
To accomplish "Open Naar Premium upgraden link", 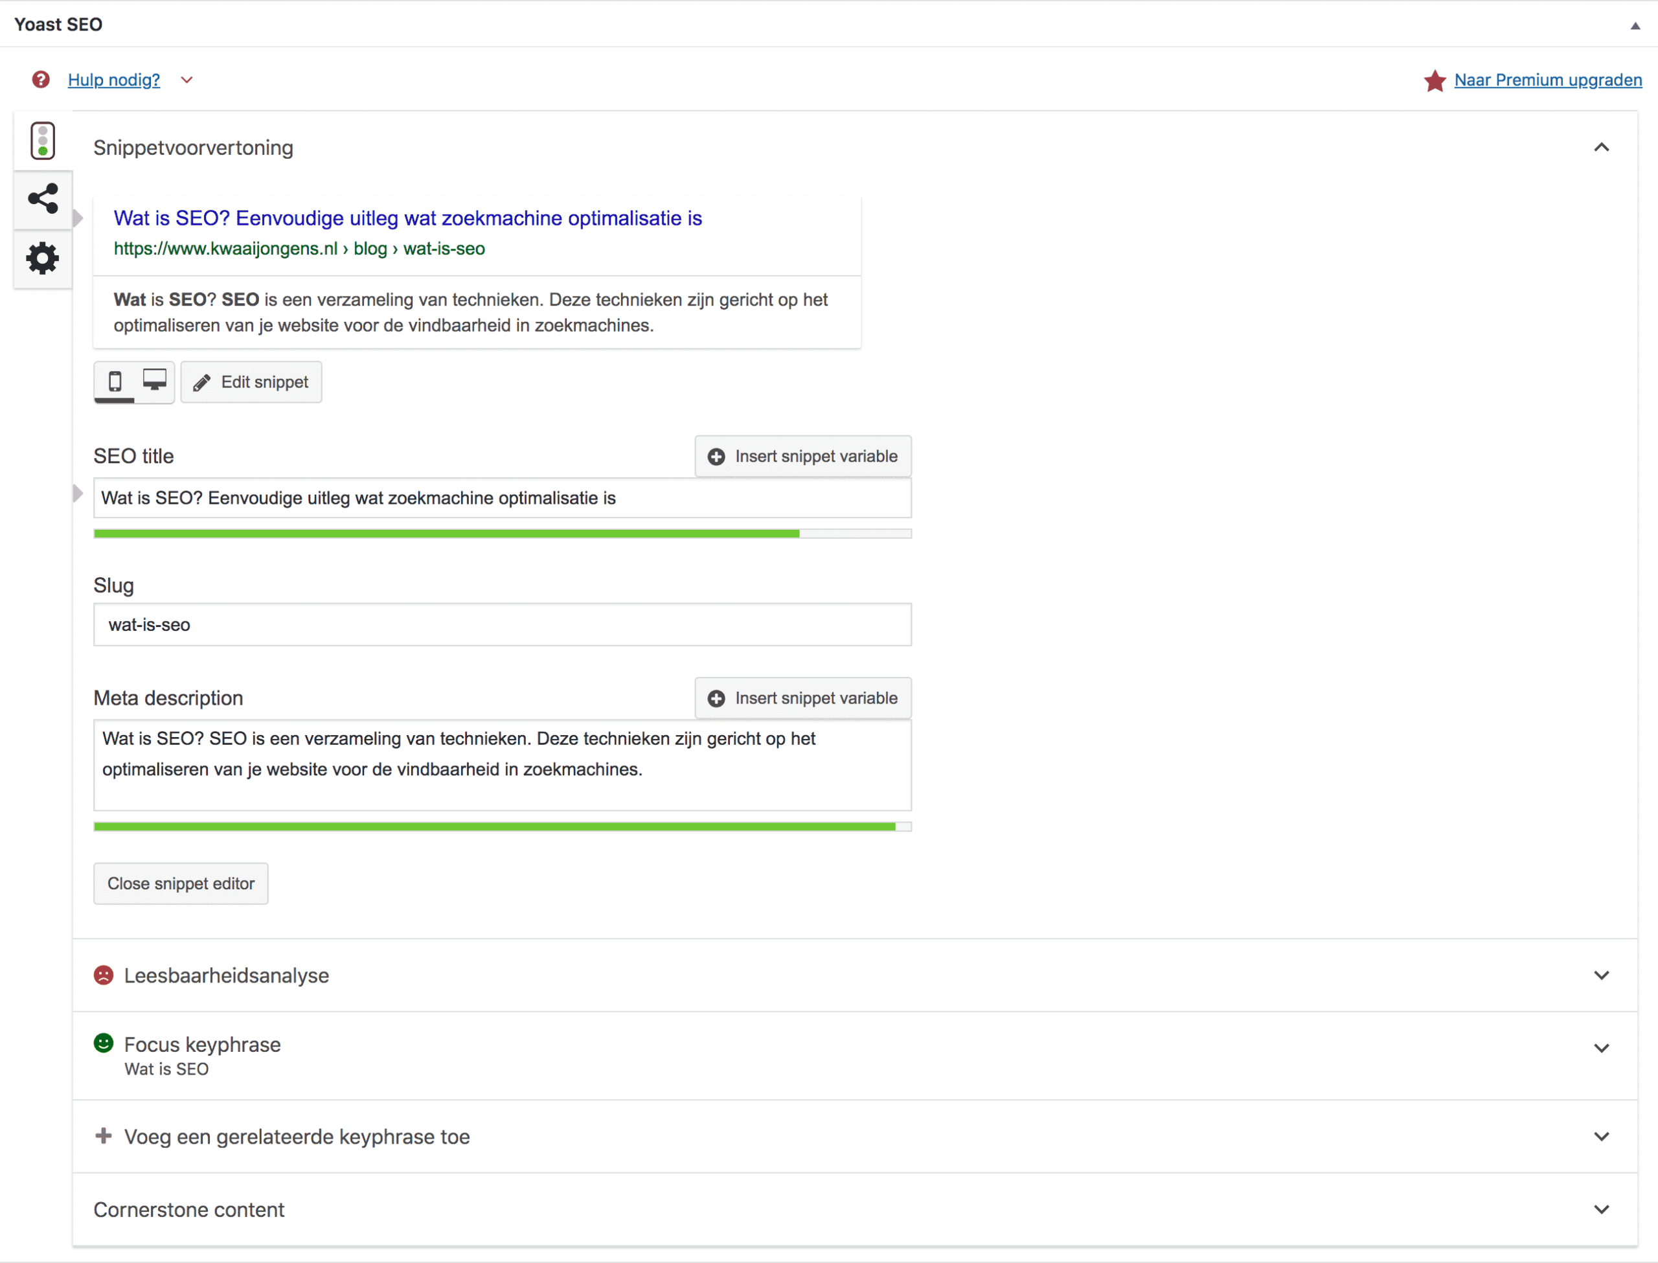I will 1547,80.
